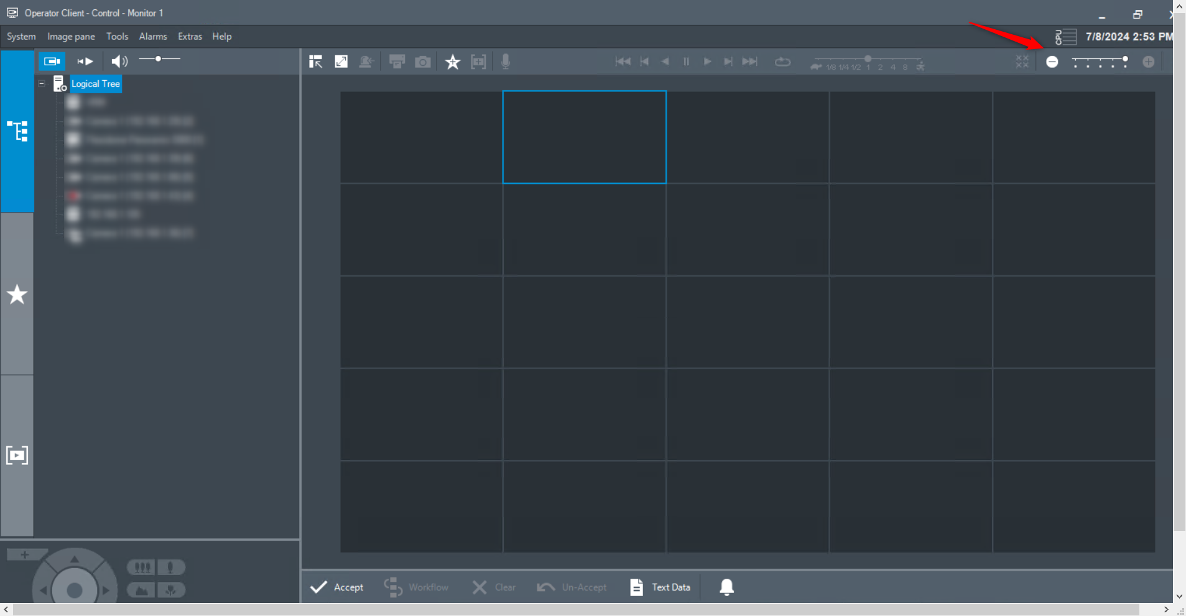Viewport: 1186px width, 616px height.
Task: Click the Accept alarm button
Action: click(336, 587)
